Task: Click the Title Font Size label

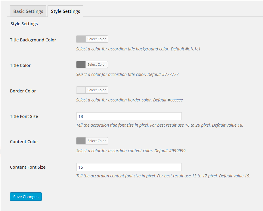Action: click(x=24, y=116)
